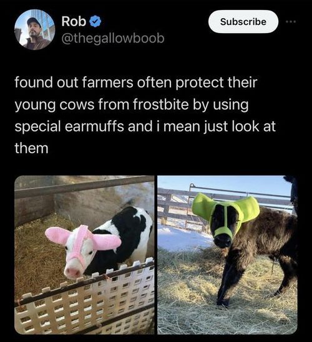This screenshot has width=312, height=342.
Task: Click the word earmuffs in the tweet
Action: tap(95, 126)
